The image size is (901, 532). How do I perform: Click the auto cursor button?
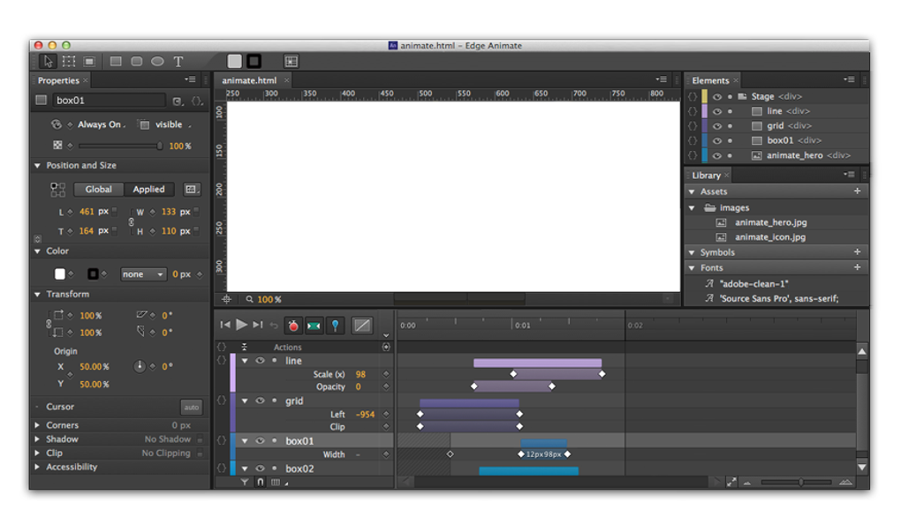coord(191,408)
